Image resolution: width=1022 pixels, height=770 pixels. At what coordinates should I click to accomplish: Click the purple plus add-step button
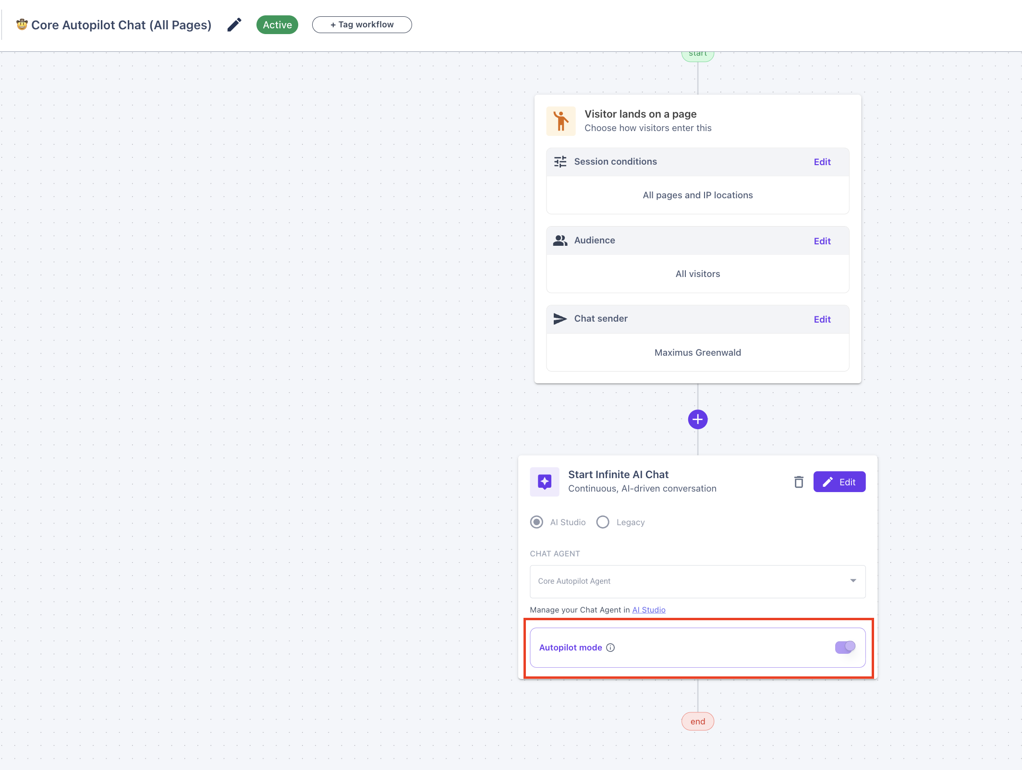tap(697, 420)
